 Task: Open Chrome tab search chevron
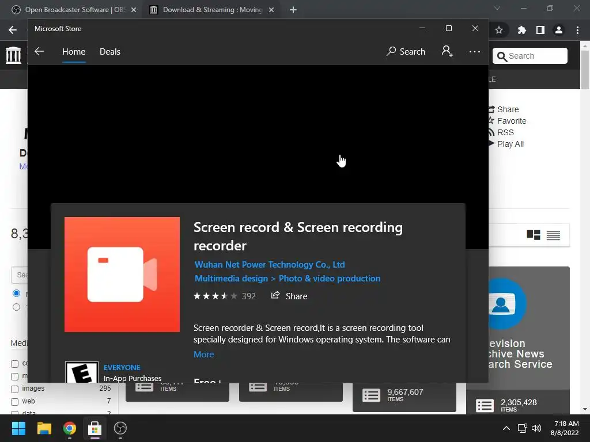[497, 8]
